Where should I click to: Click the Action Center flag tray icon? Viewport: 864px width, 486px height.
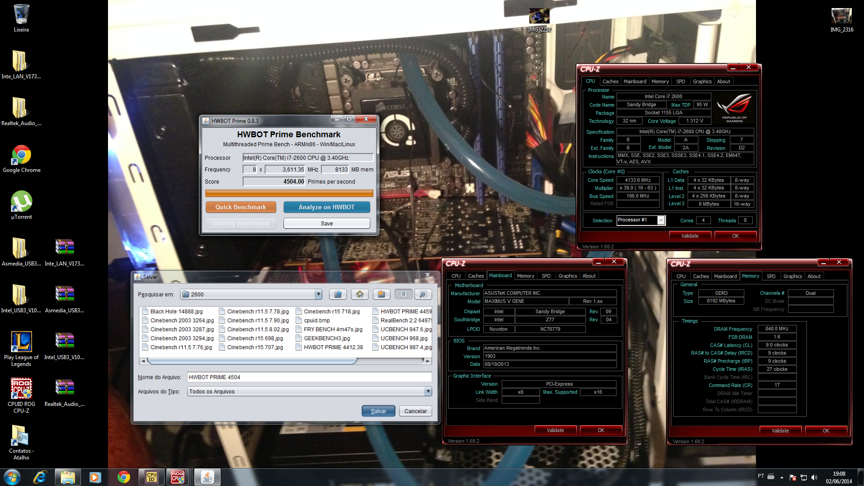coord(792,477)
